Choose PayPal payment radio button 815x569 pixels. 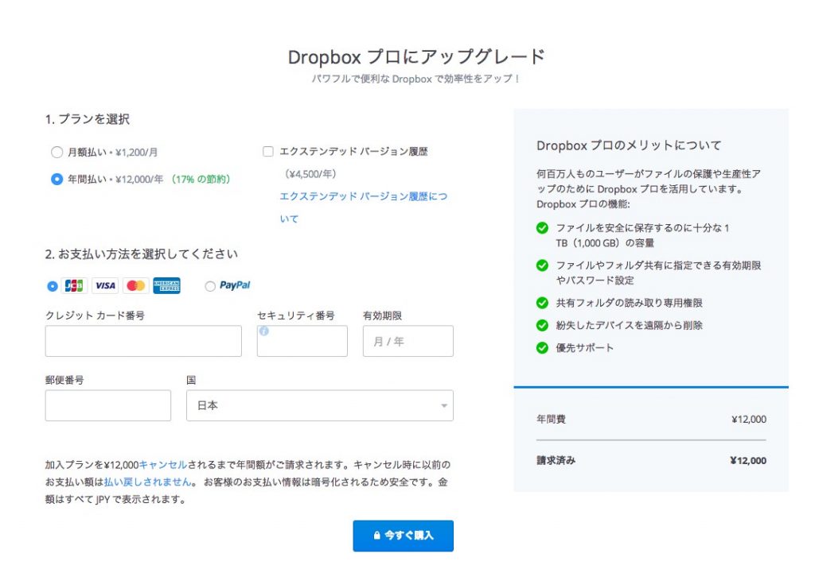tap(210, 286)
